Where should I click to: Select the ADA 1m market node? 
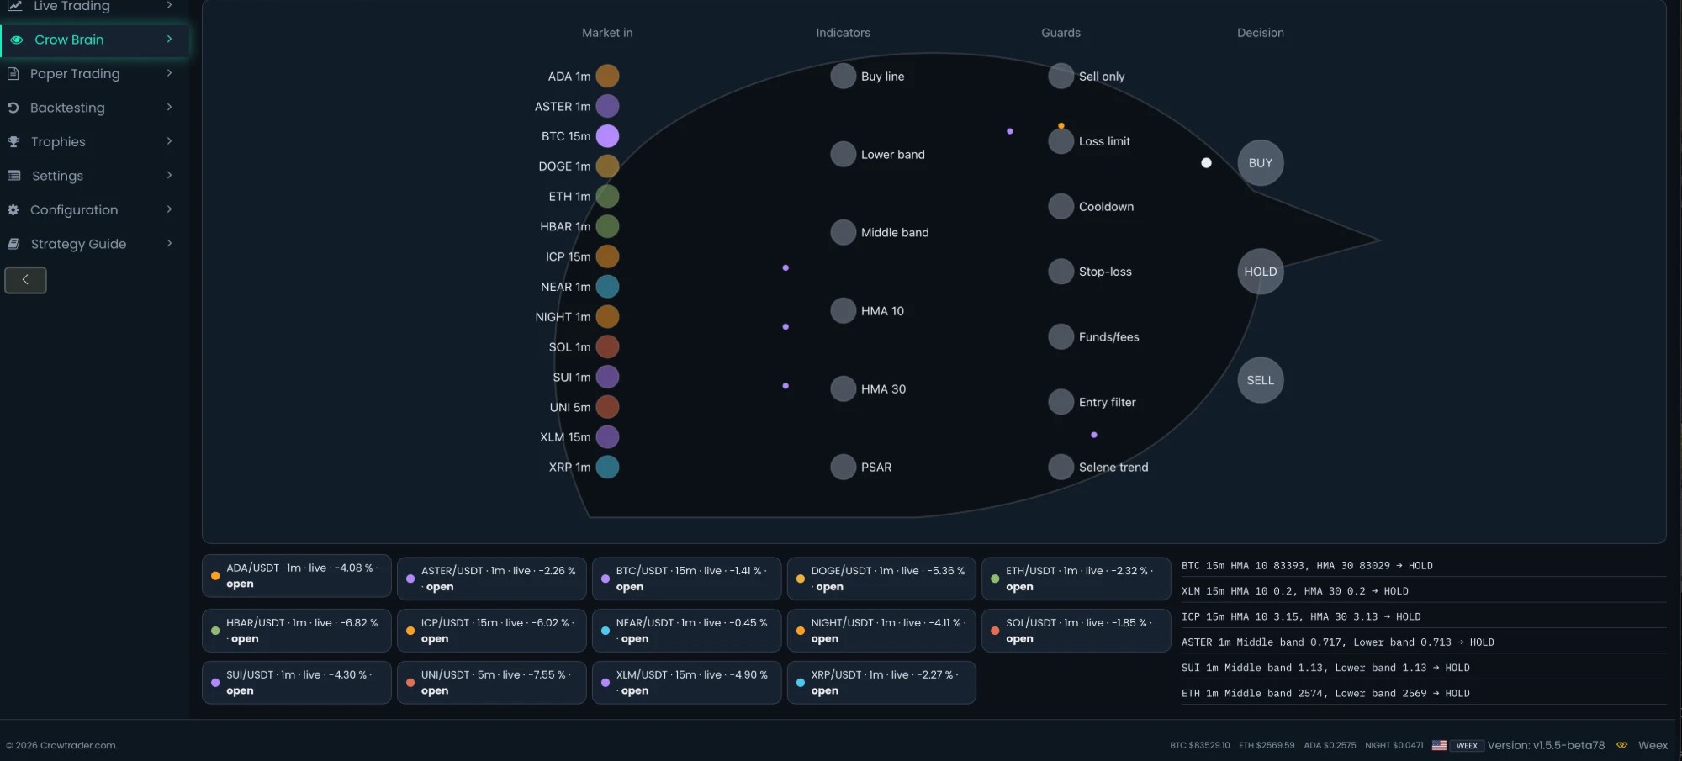point(607,77)
